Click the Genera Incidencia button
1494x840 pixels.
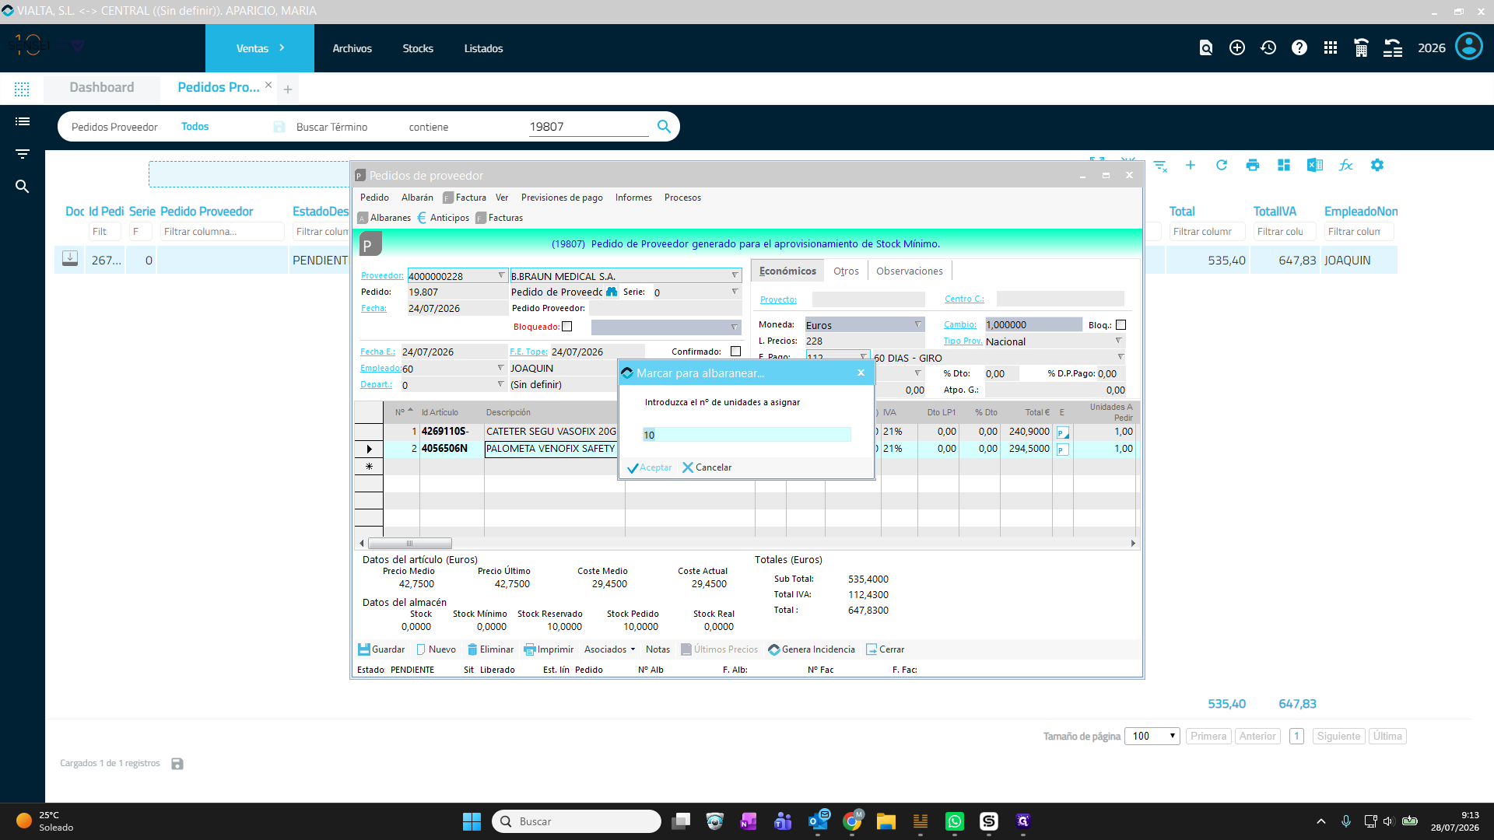(x=812, y=649)
